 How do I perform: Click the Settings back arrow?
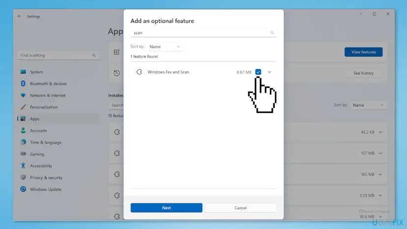(x=20, y=16)
